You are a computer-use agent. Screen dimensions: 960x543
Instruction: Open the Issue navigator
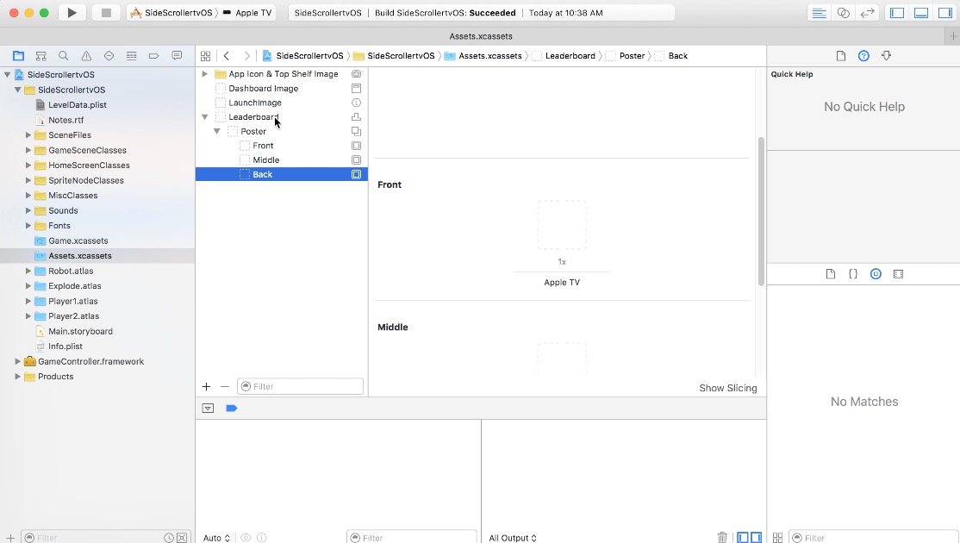85,55
